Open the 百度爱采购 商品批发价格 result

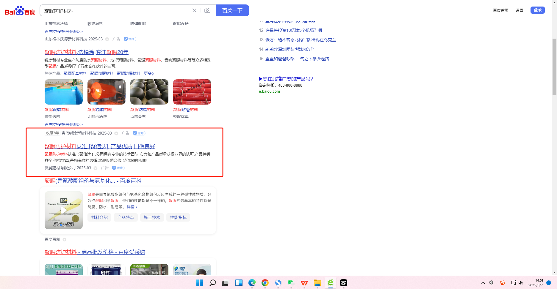tap(95, 252)
